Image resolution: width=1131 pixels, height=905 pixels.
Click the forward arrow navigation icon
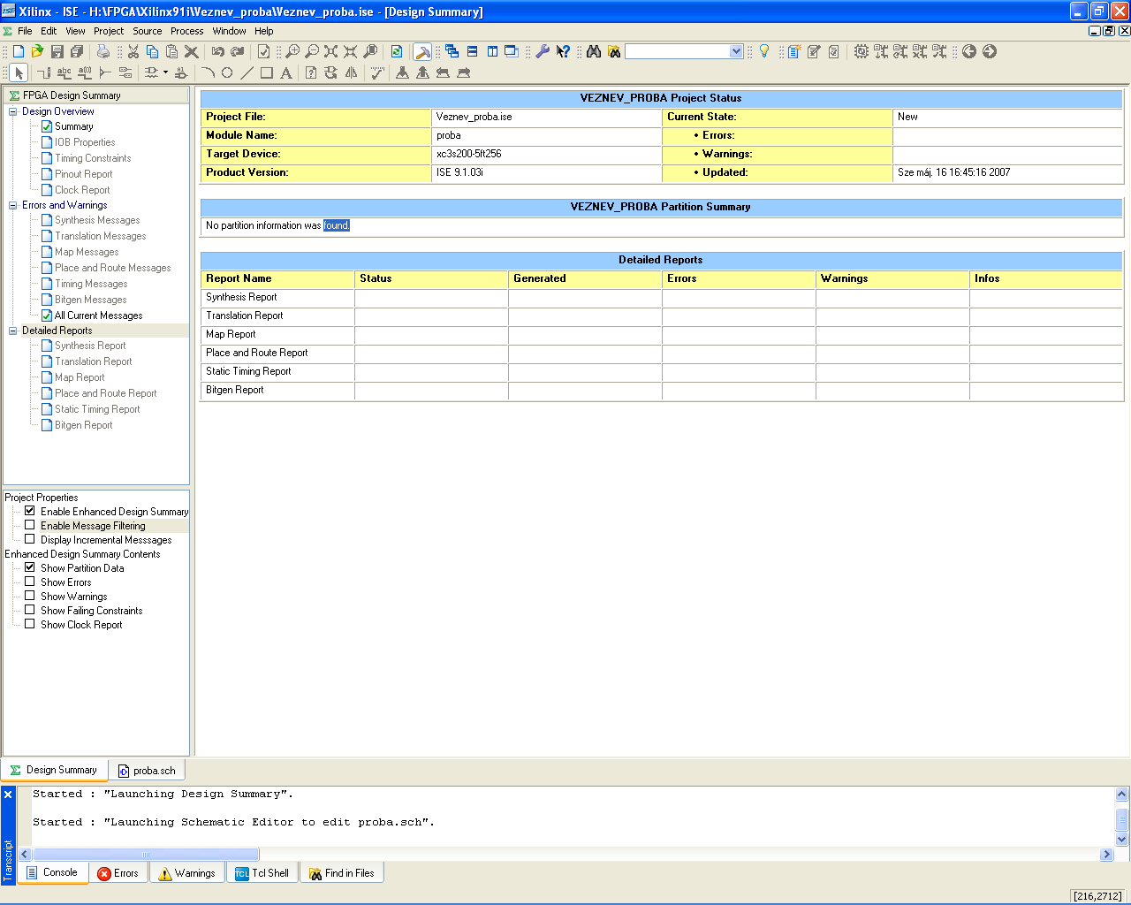click(990, 52)
